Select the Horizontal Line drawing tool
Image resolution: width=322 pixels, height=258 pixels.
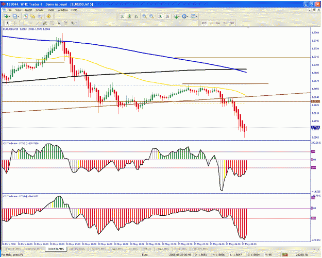click(31, 23)
